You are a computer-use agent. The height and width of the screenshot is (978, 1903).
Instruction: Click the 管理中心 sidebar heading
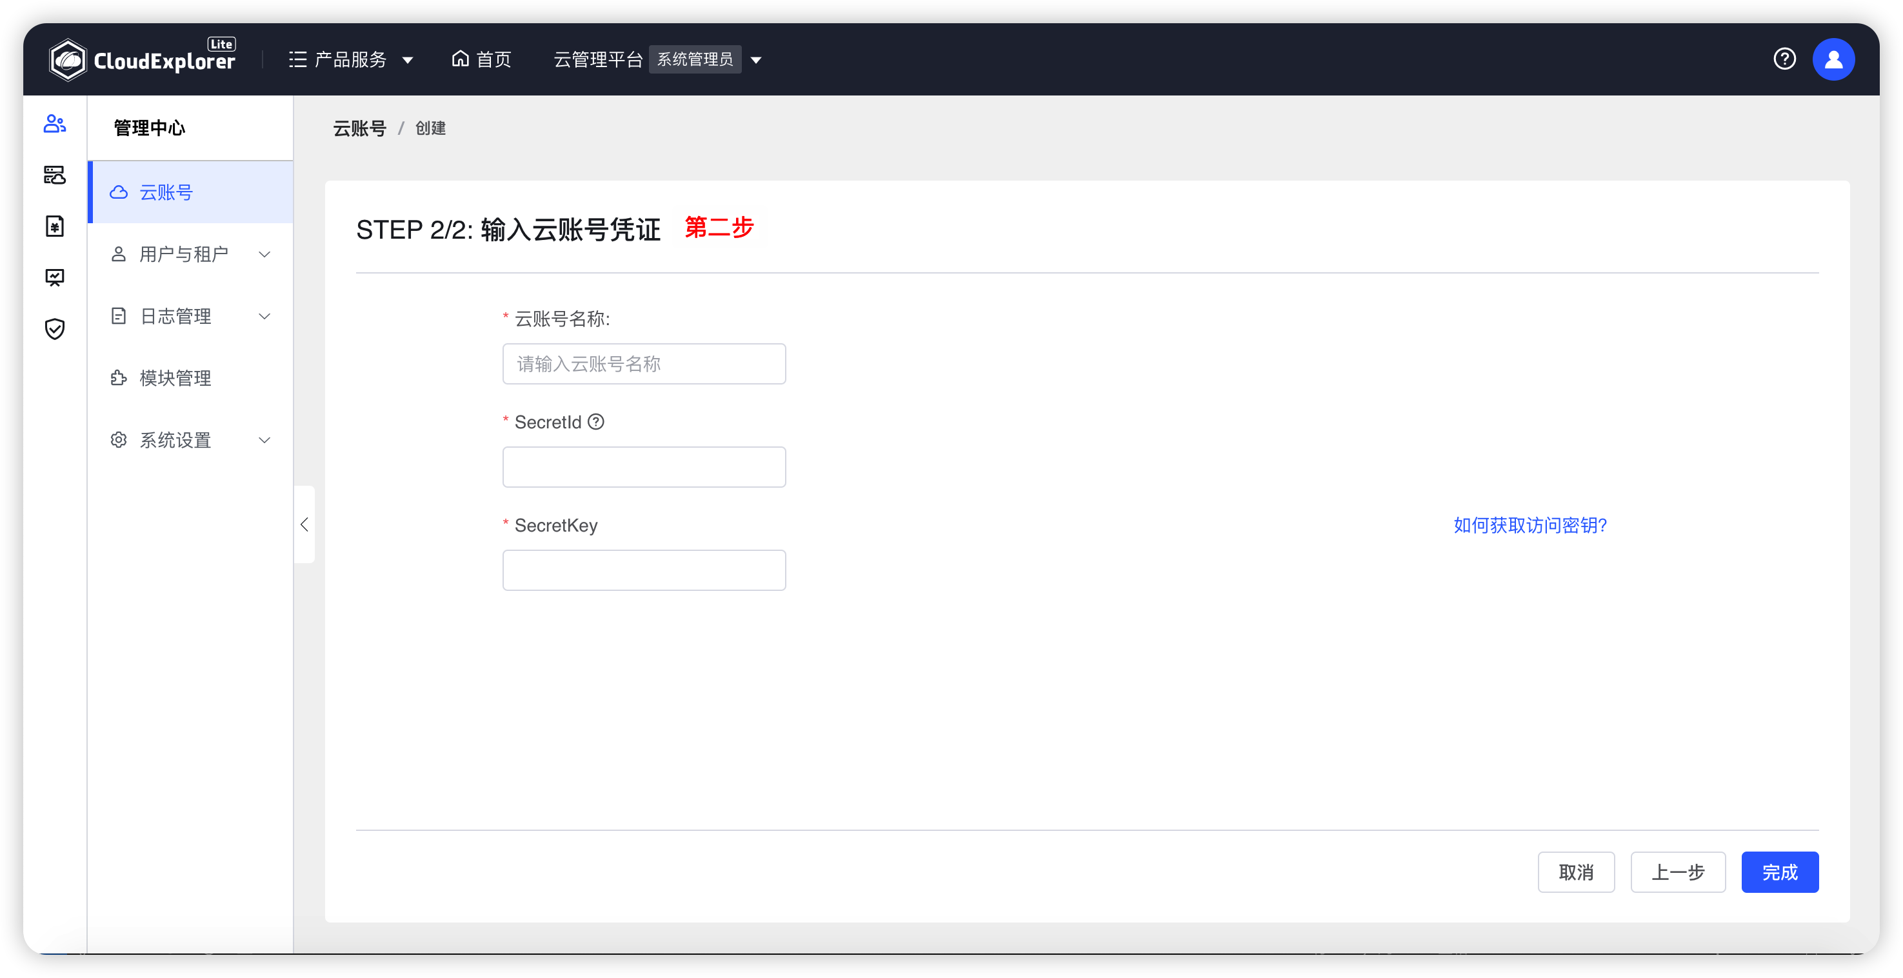pyautogui.click(x=149, y=128)
